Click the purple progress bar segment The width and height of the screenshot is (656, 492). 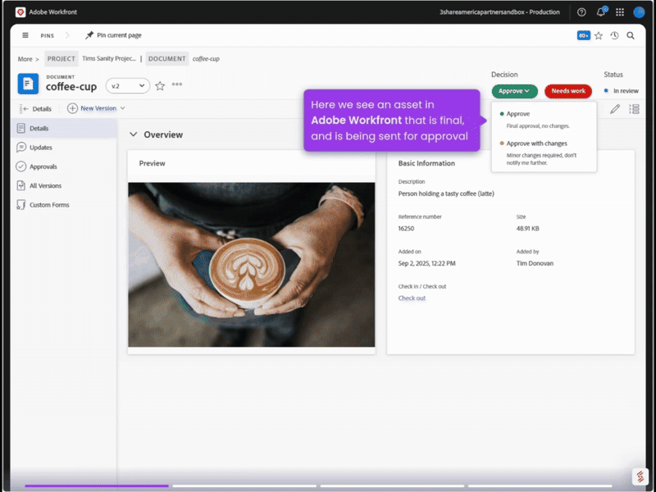click(97, 485)
